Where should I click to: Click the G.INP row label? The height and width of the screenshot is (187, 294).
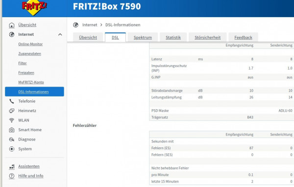click(x=156, y=77)
